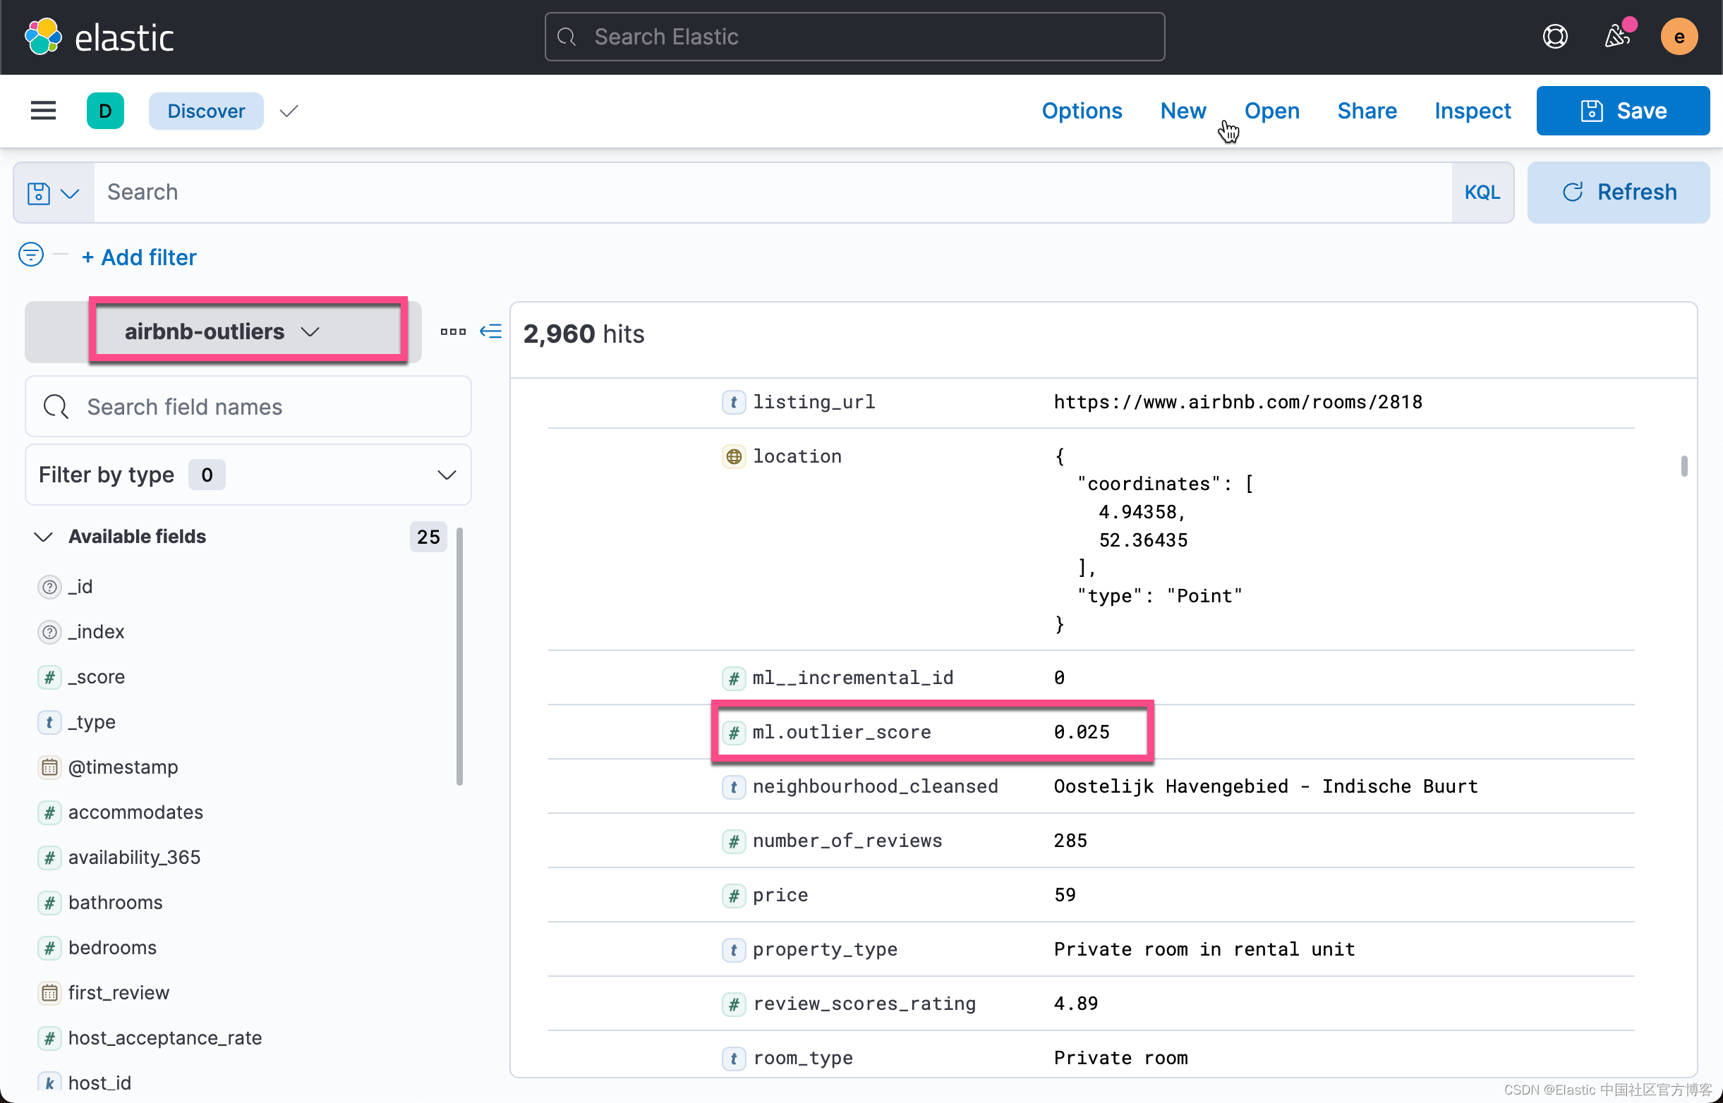Click the @timestamp date type icon
This screenshot has width=1723, height=1103.
49,768
